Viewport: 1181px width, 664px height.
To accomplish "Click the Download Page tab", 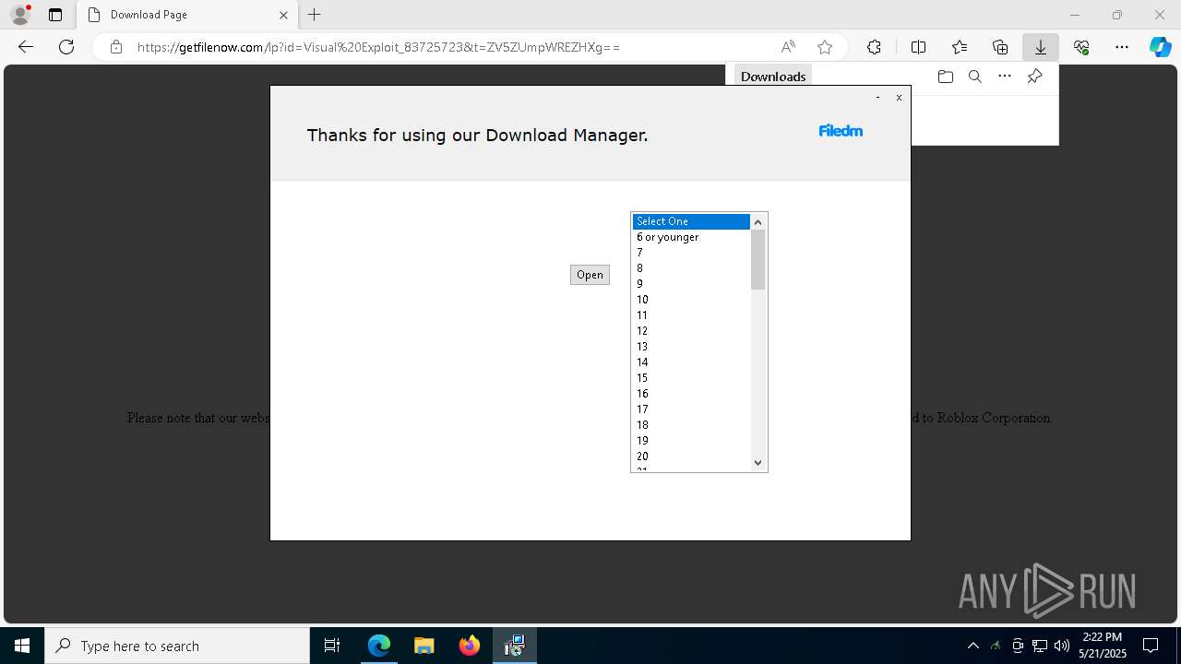I will click(x=188, y=15).
